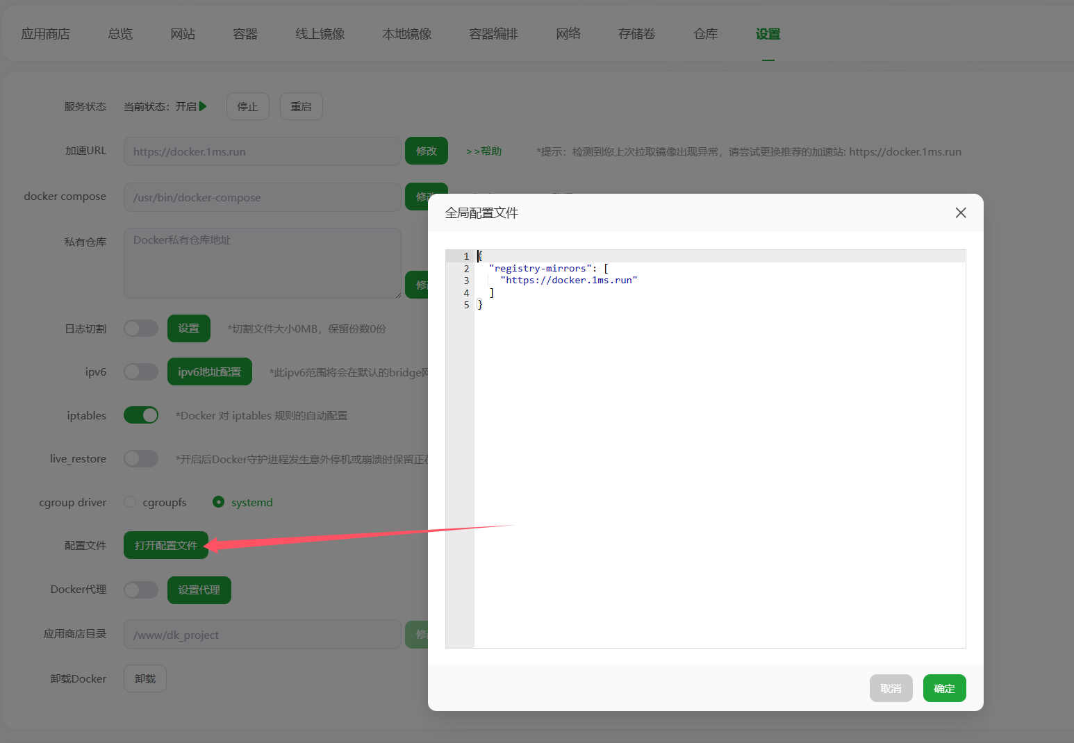1074x743 pixels.
Task: Click the 设置代理 button
Action: pos(199,590)
